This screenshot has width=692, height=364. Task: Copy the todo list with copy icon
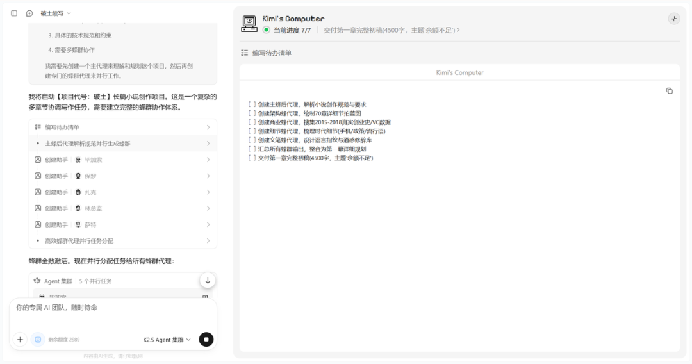tap(669, 90)
